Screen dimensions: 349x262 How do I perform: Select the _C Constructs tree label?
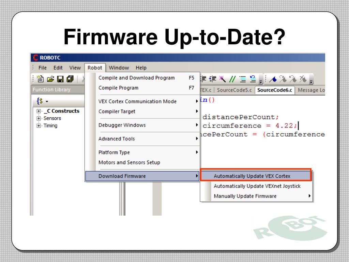62,111
